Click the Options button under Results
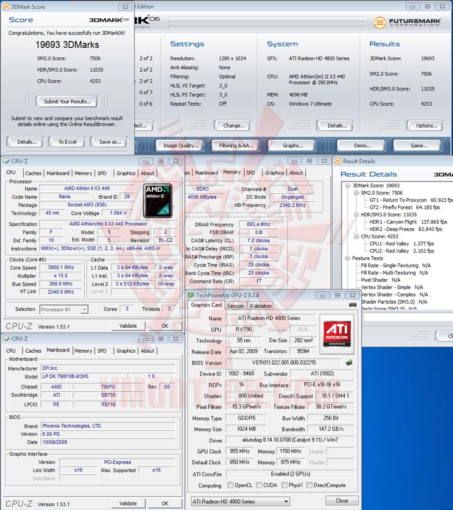The image size is (453, 510). [426, 126]
